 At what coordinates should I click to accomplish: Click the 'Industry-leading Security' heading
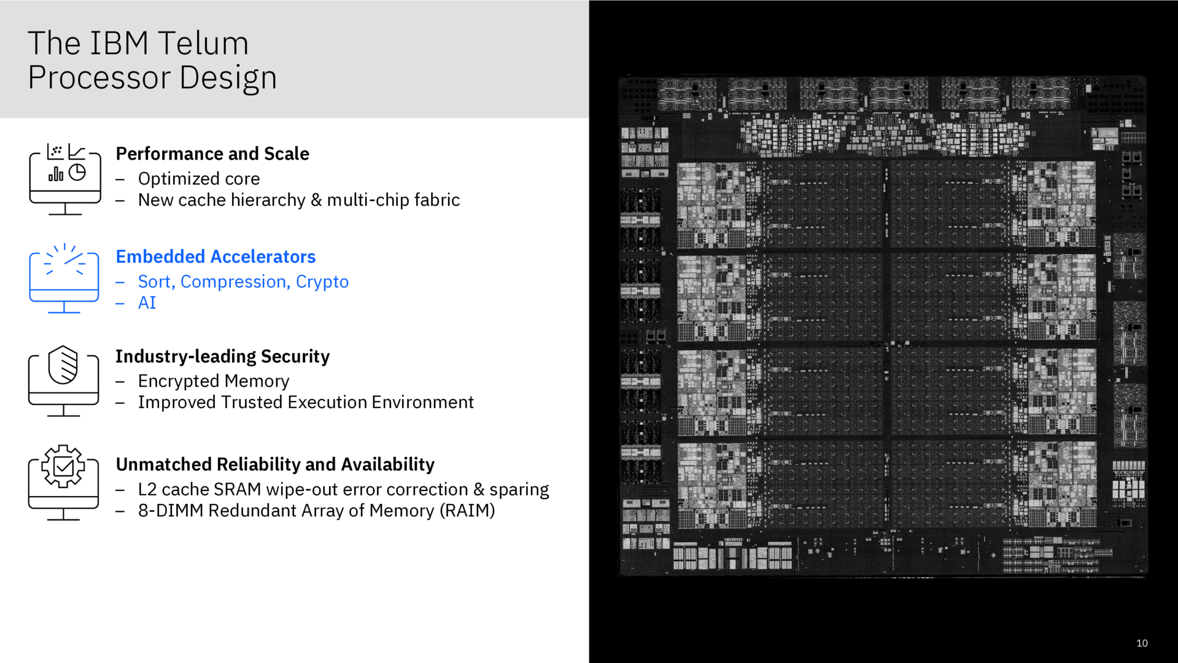click(222, 357)
